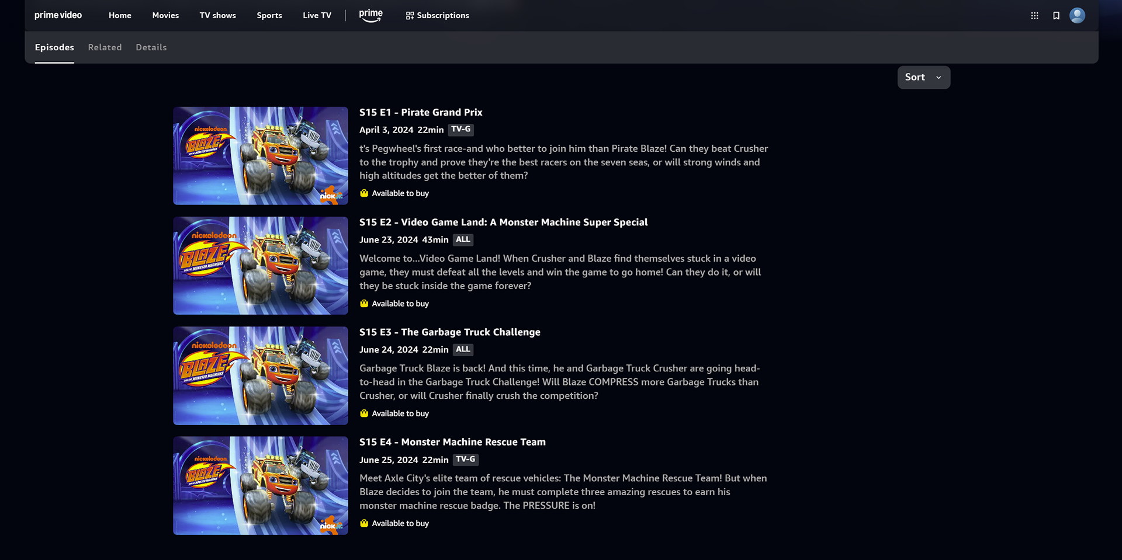This screenshot has height=560, width=1122.
Task: Switch to the Details tab
Action: pos(151,47)
